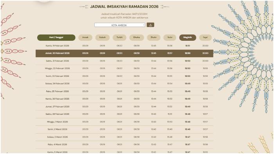Click Maghrib time for Jumat, 27 Februari 2026
This screenshot has width=274, height=154.
[x=187, y=107]
